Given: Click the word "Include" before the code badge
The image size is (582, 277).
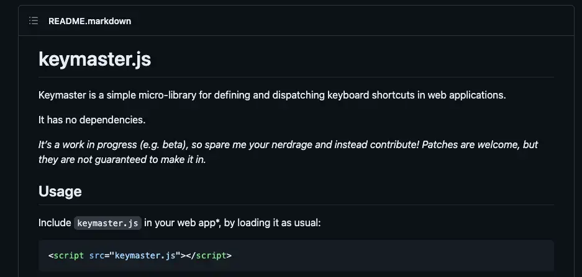Looking at the screenshot, I should [x=55, y=223].
